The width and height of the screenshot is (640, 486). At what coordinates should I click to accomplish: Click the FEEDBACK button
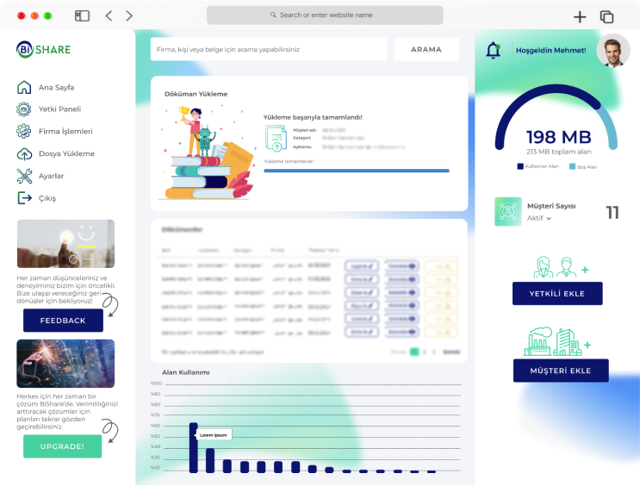(63, 321)
